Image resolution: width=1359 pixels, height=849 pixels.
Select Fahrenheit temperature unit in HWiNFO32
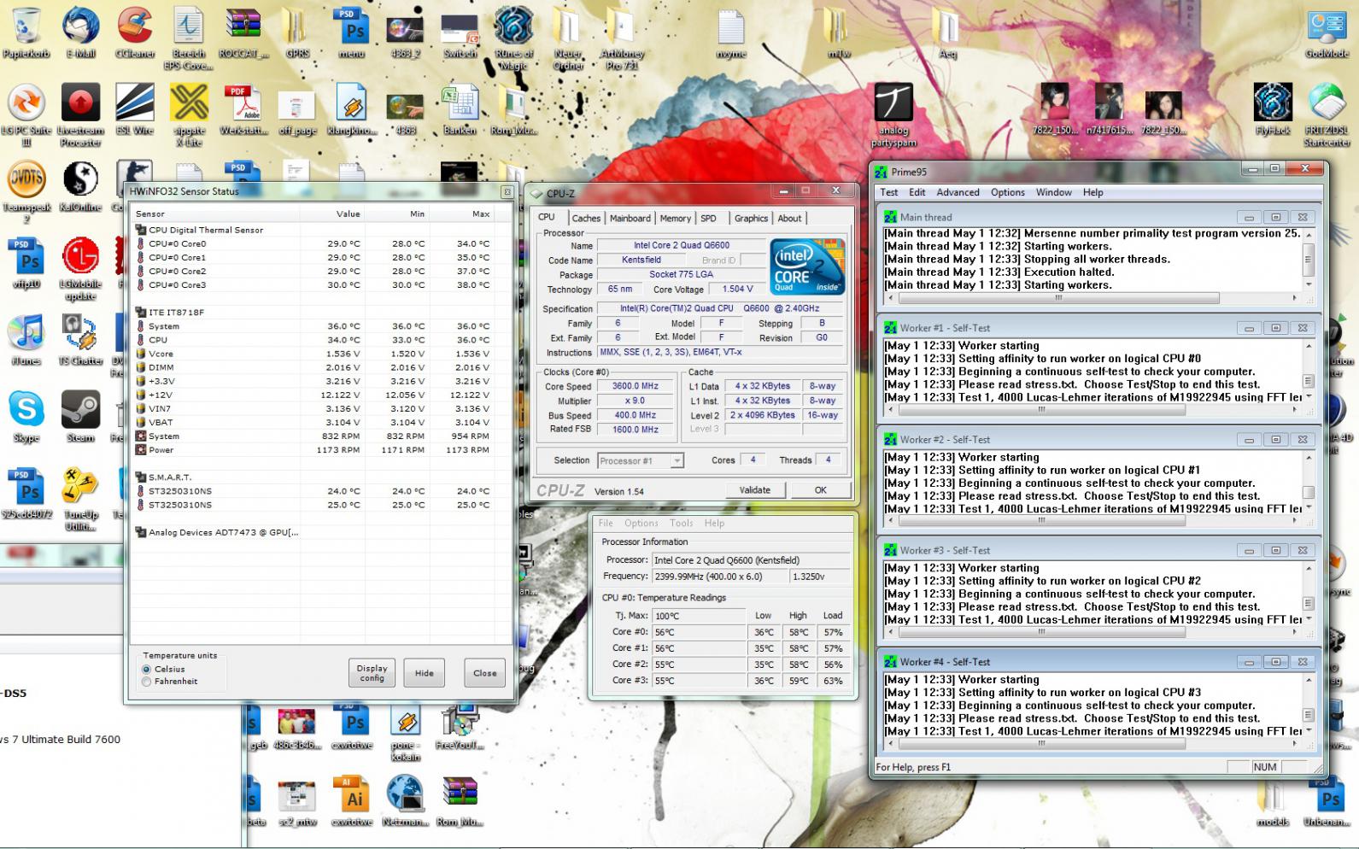(x=147, y=682)
